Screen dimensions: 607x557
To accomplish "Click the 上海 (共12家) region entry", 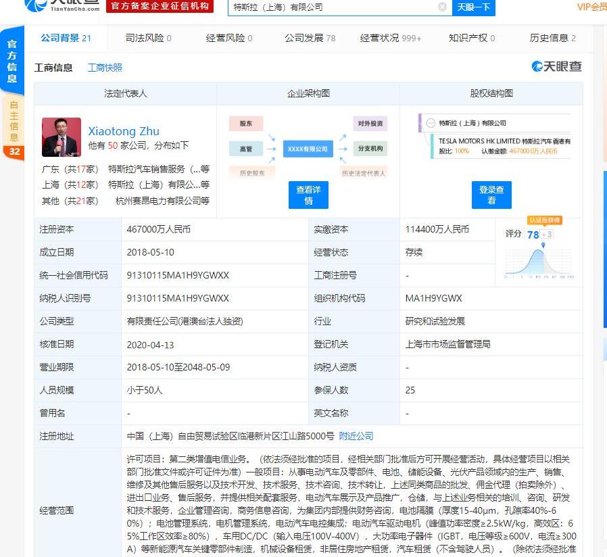I will [x=70, y=185].
